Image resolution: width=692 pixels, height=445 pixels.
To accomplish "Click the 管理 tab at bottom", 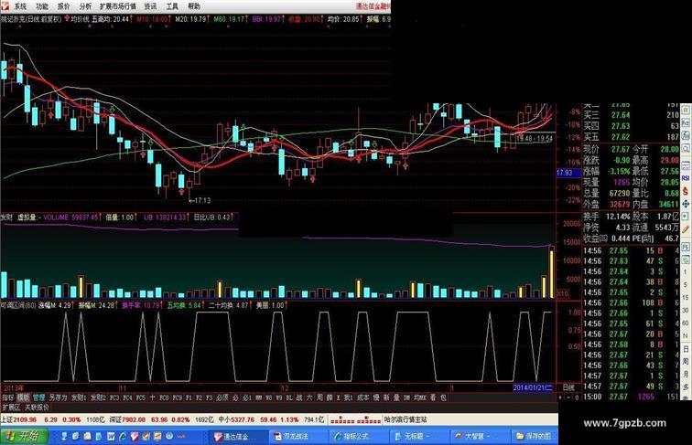I will tap(38, 397).
